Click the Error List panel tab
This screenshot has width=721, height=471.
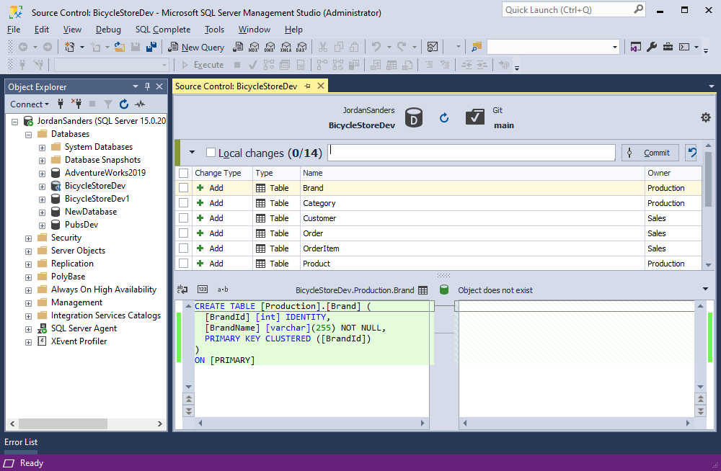click(x=21, y=442)
